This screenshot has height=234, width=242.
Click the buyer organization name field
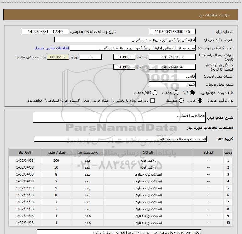[x=125, y=40]
